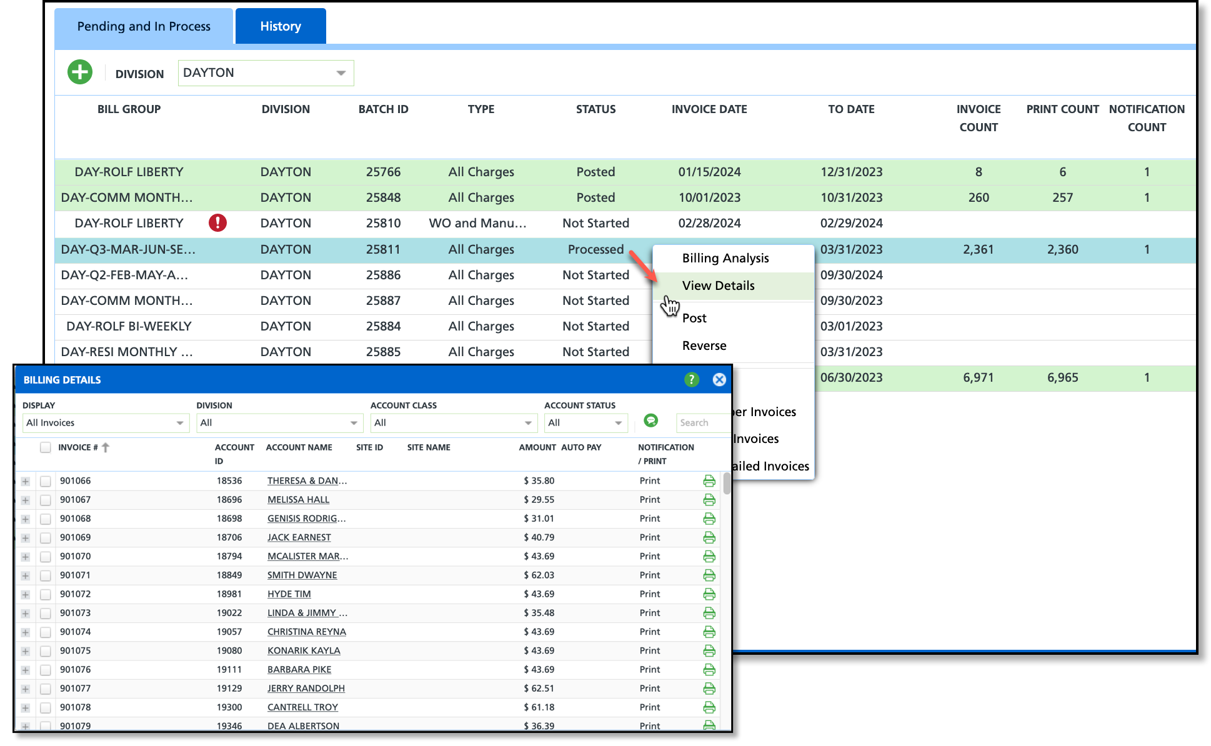
Task: Click the Search field in Billing Details
Action: [702, 423]
